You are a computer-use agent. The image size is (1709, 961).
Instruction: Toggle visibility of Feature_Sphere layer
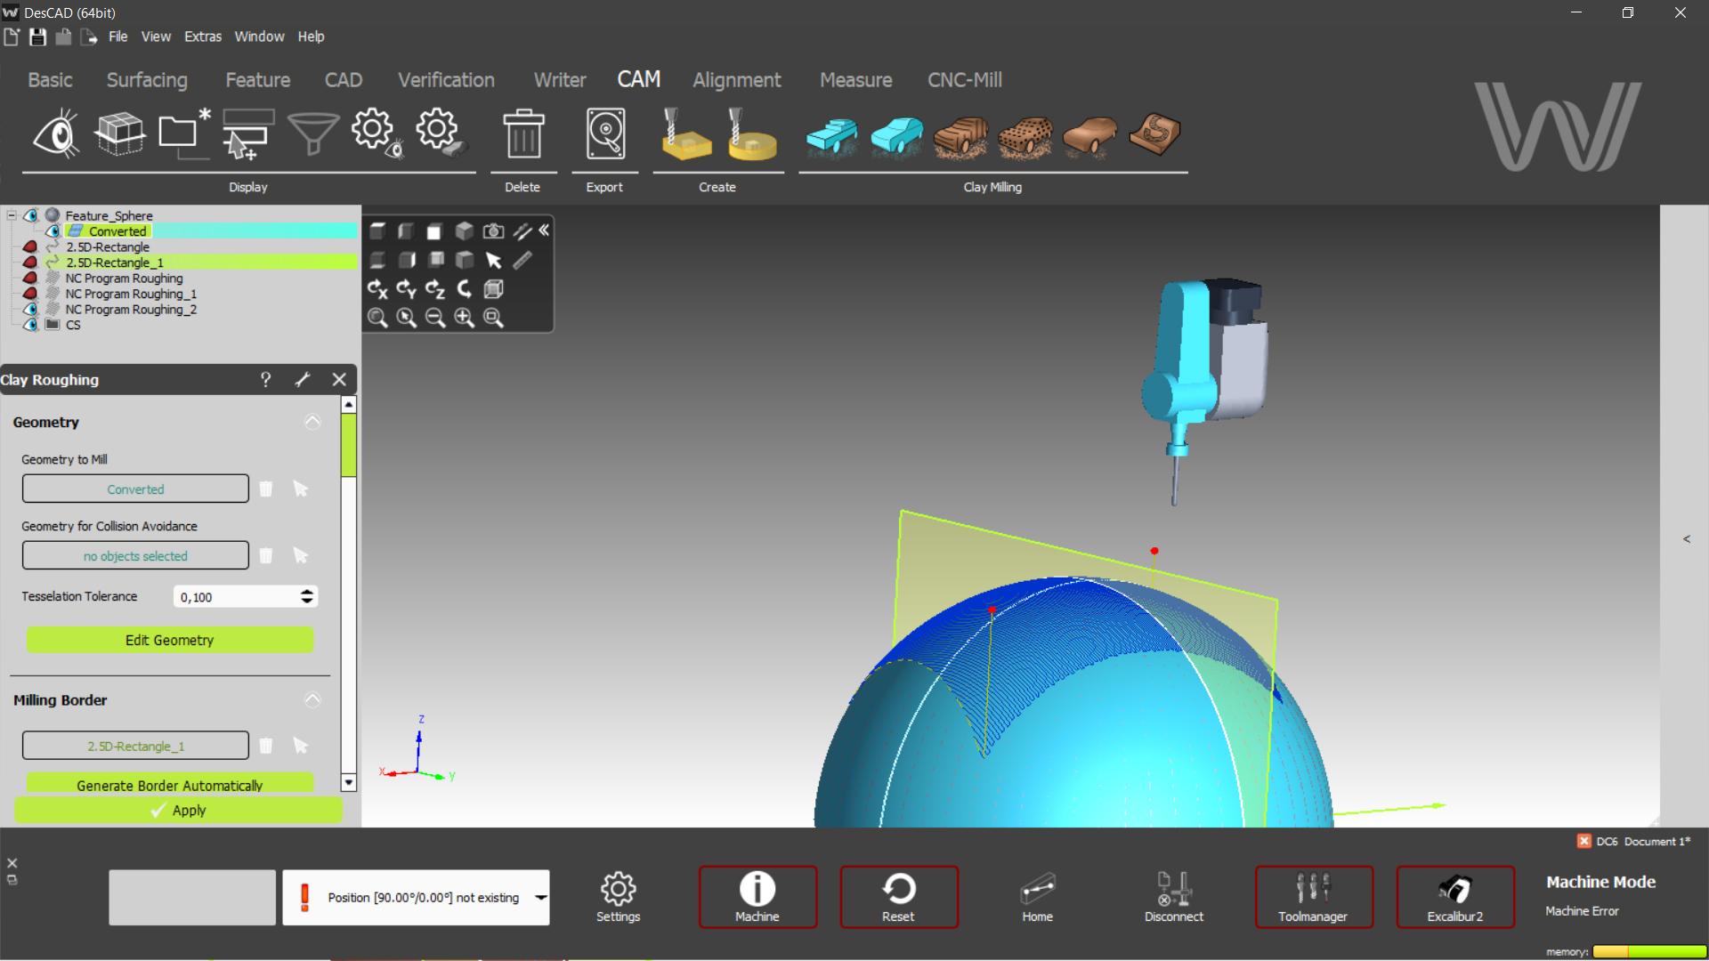32,214
